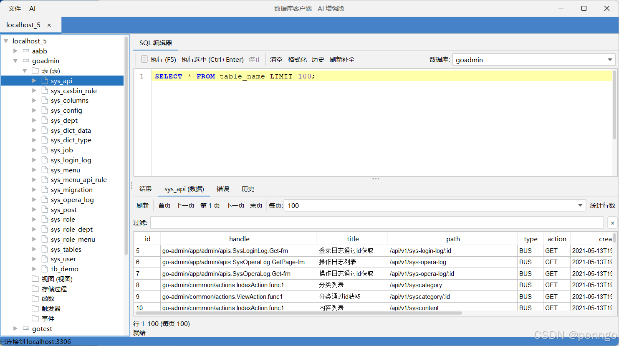Open the 文件 menu
This screenshot has height=346, width=619.
click(x=15, y=8)
